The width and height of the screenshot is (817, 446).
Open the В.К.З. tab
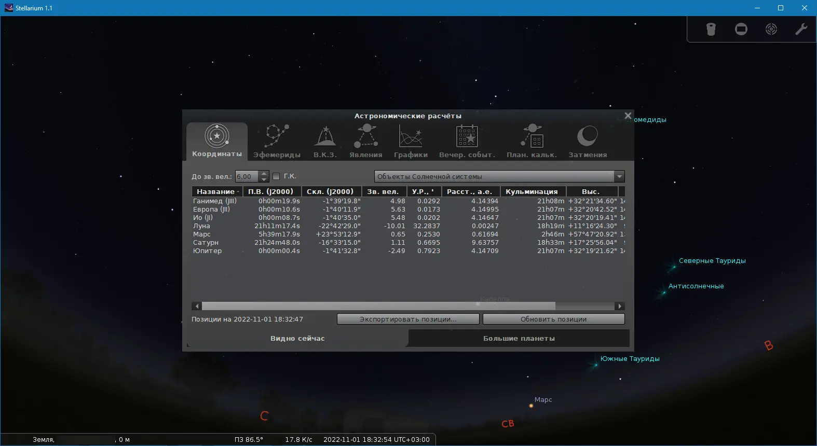tap(325, 141)
